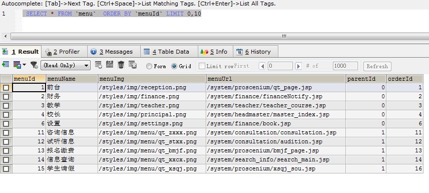Select cell /system/finance/book.jsp
This screenshot has width=429, height=193.
pos(276,124)
